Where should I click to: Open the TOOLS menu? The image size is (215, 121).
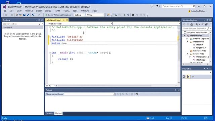pyautogui.click(x=67, y=11)
